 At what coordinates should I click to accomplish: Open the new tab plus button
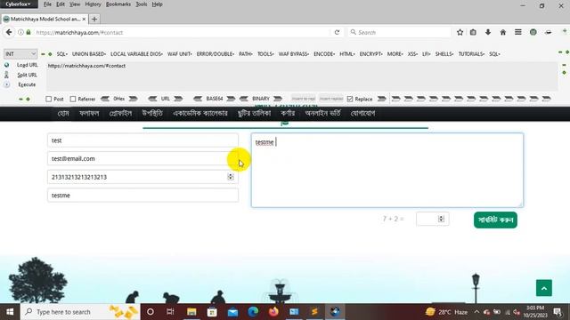click(94, 19)
